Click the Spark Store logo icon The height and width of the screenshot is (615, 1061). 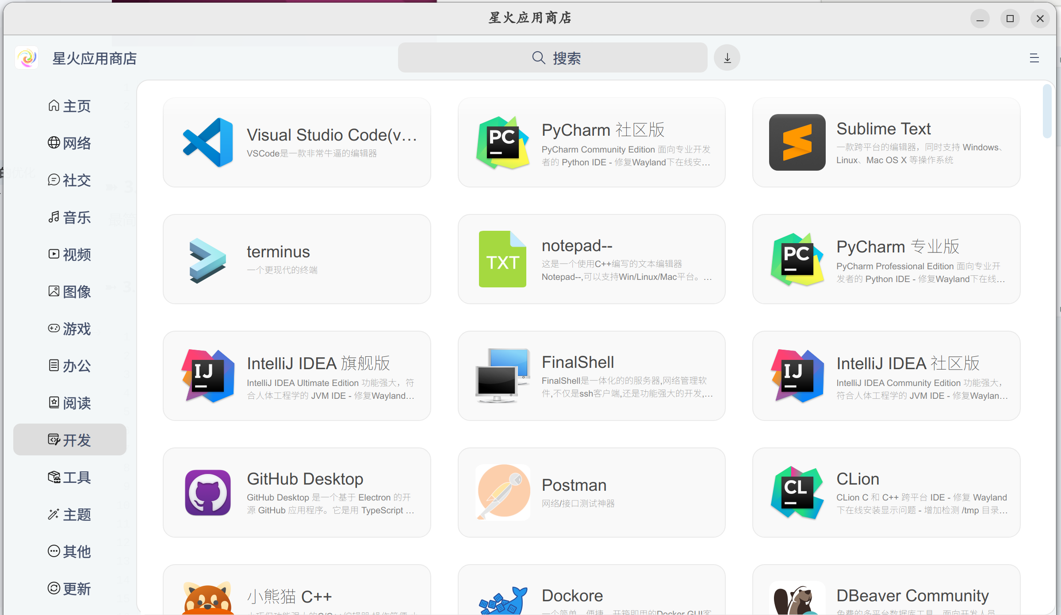tap(27, 58)
